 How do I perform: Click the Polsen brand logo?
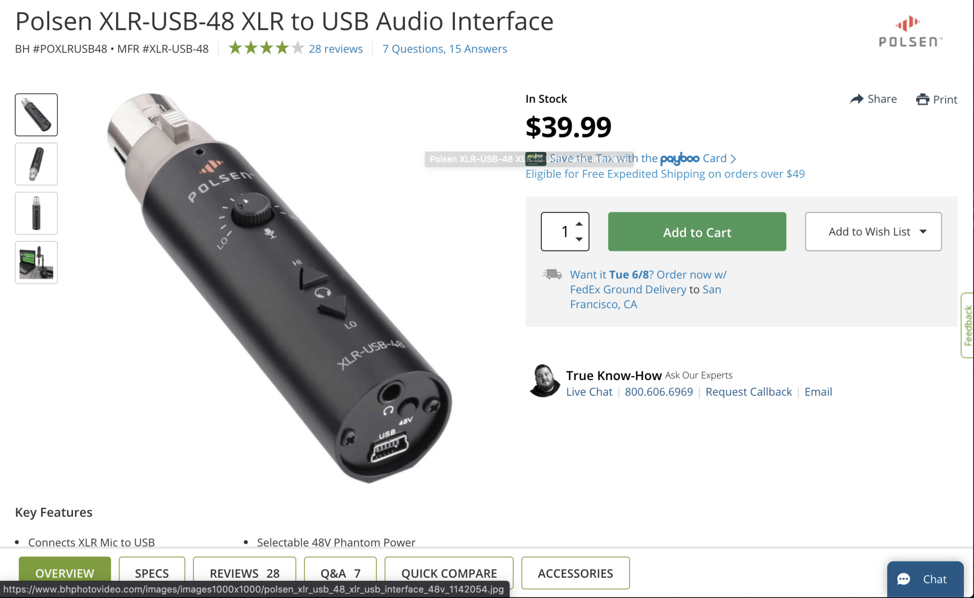(910, 32)
